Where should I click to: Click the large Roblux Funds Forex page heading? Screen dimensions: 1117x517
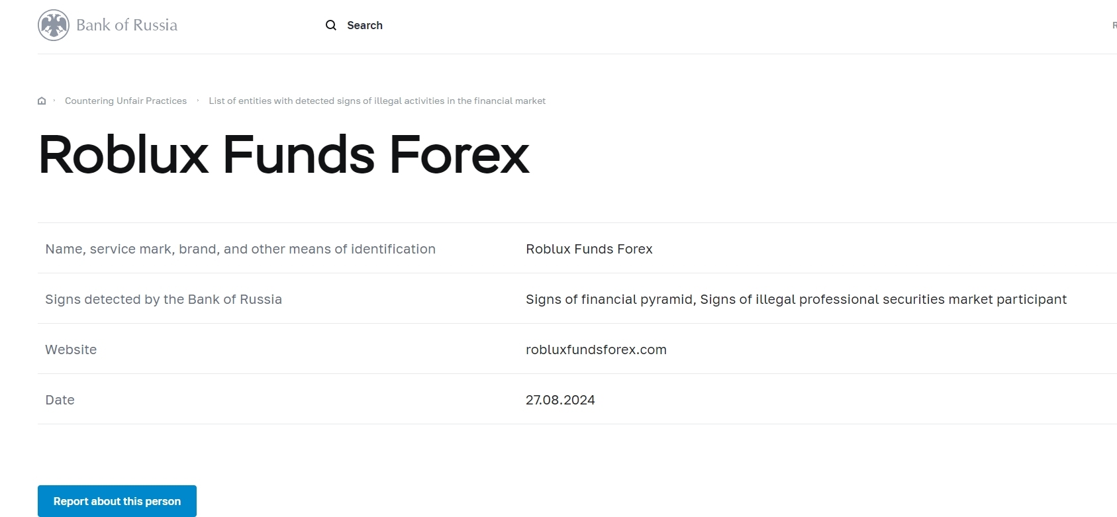coord(283,155)
